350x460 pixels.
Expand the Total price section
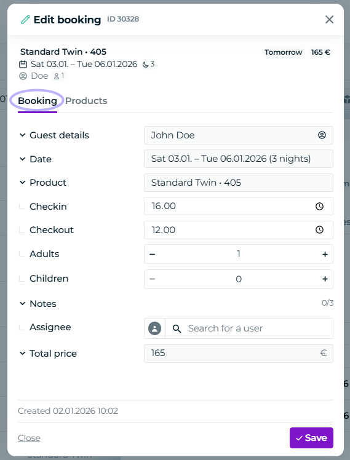(x=22, y=354)
